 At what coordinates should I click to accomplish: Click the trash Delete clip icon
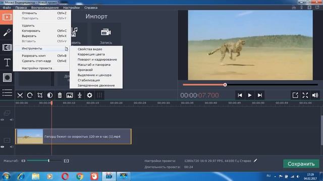[60, 95]
